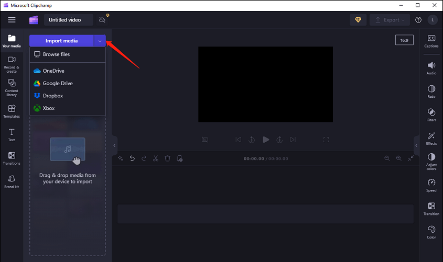
Task: Open the Brand kit panel
Action: [x=12, y=181]
